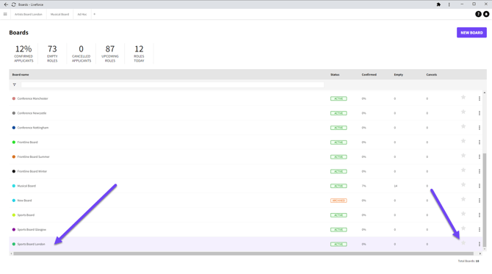492x274 pixels.
Task: Add a new tab with plus icon
Action: click(95, 14)
